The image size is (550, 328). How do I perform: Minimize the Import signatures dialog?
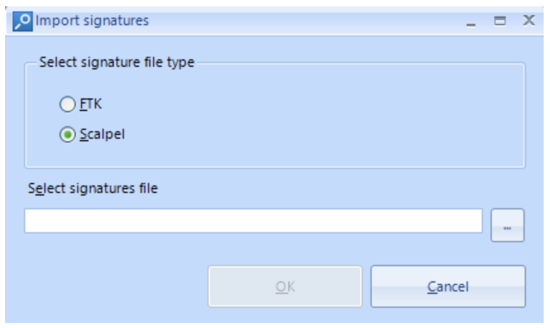coord(471,21)
